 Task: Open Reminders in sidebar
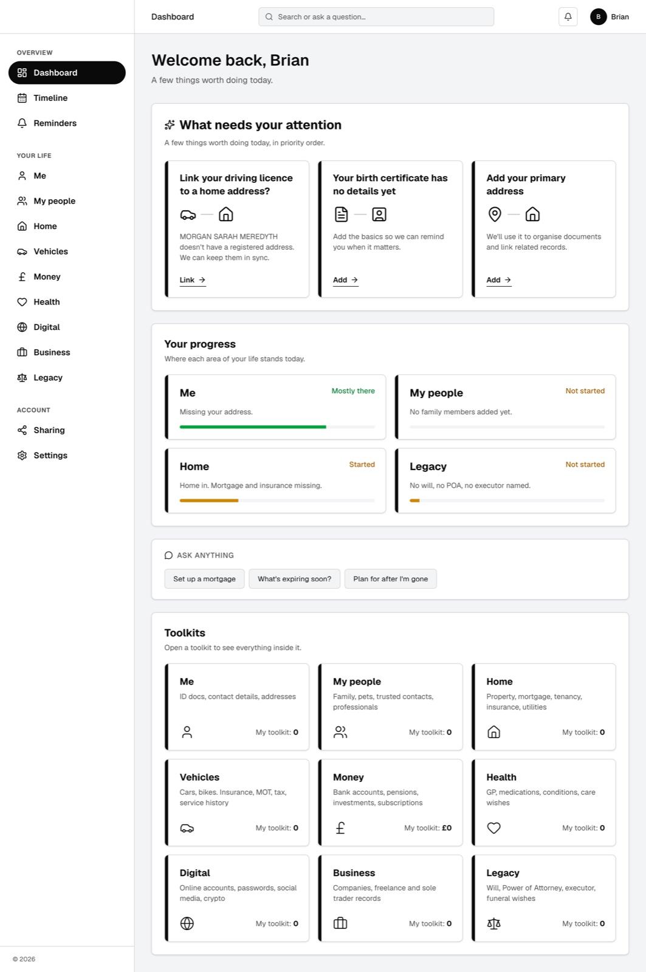[67, 123]
